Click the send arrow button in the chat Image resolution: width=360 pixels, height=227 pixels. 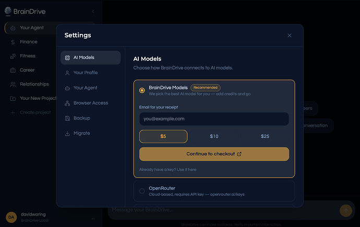[x=346, y=210]
